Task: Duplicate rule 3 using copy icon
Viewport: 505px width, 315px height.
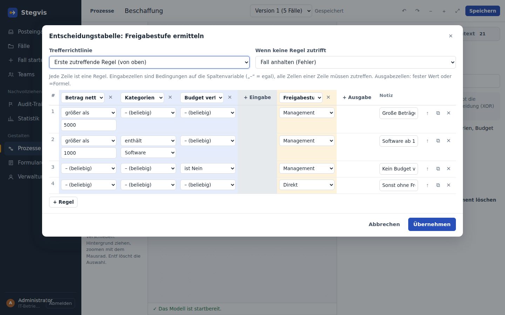Action: click(x=438, y=169)
